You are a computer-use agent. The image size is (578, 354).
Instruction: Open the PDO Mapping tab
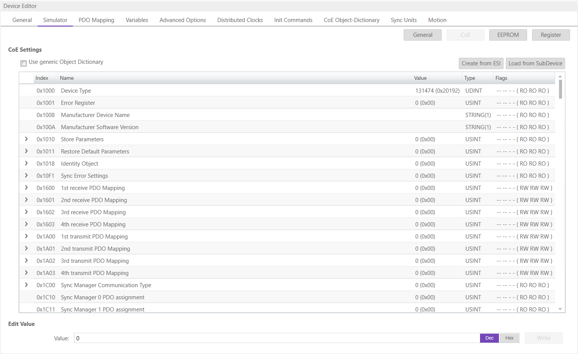96,20
